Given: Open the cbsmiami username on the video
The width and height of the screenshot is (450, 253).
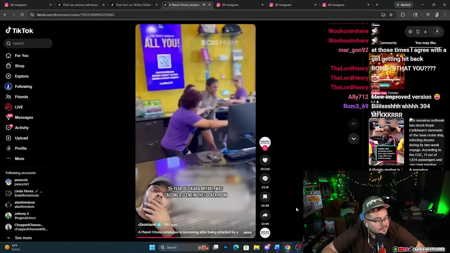Looking at the screenshot, I should click(147, 225).
